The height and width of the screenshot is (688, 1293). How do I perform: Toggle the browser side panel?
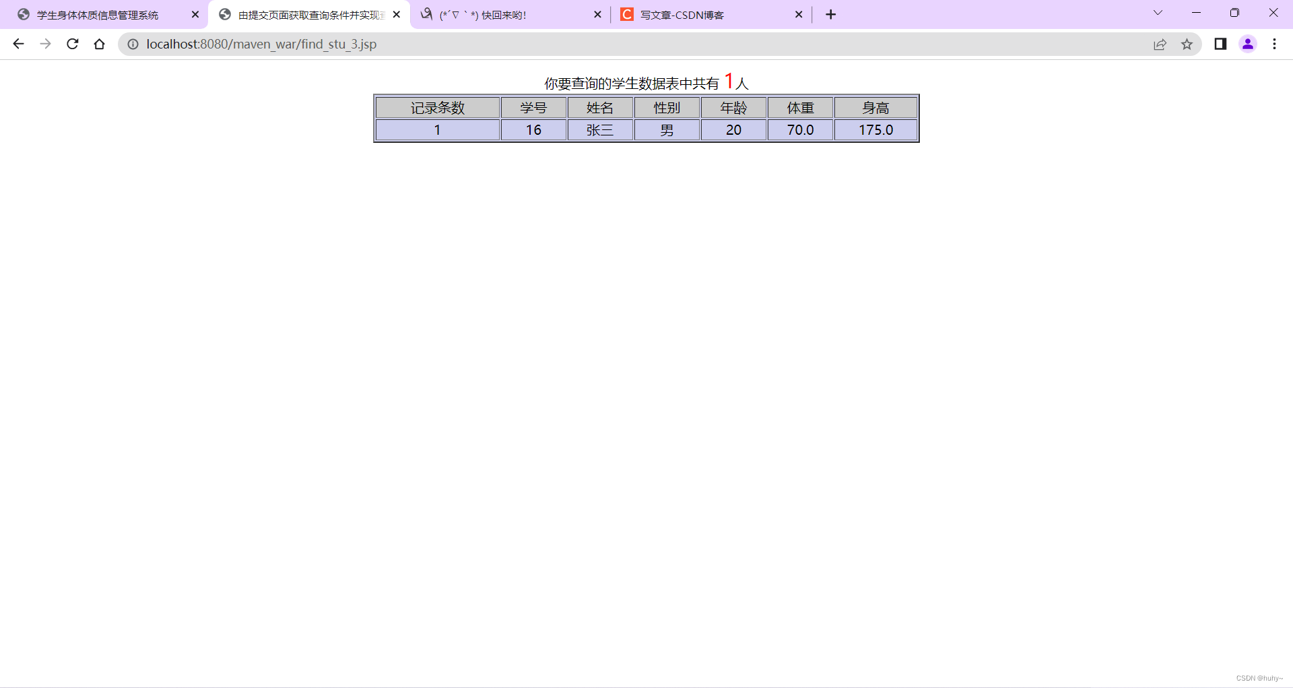click(1220, 44)
